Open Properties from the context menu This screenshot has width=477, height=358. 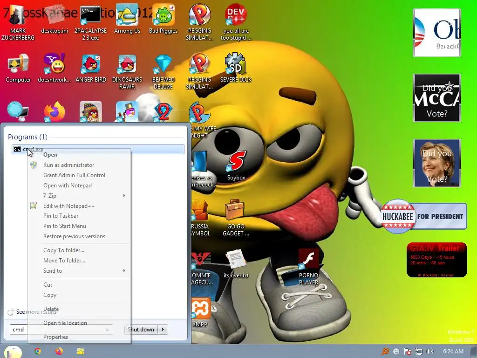79,337
